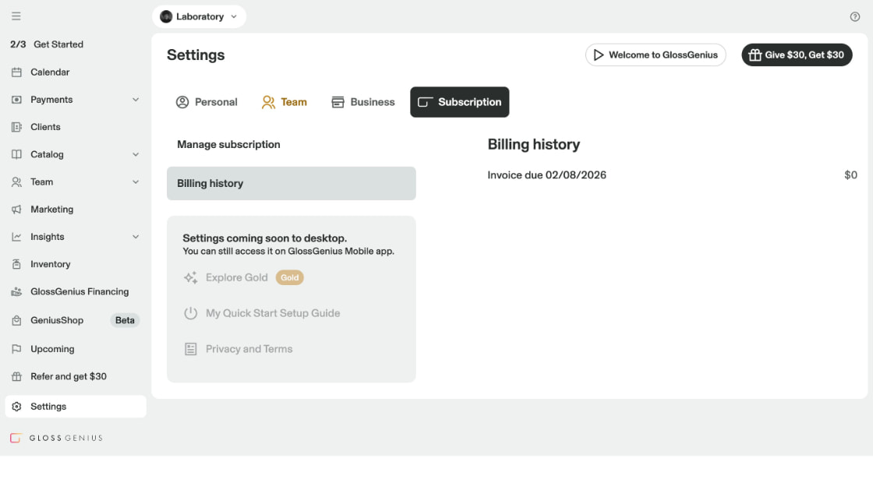873x490 pixels.
Task: Open Manage subscription section
Action: click(x=292, y=145)
